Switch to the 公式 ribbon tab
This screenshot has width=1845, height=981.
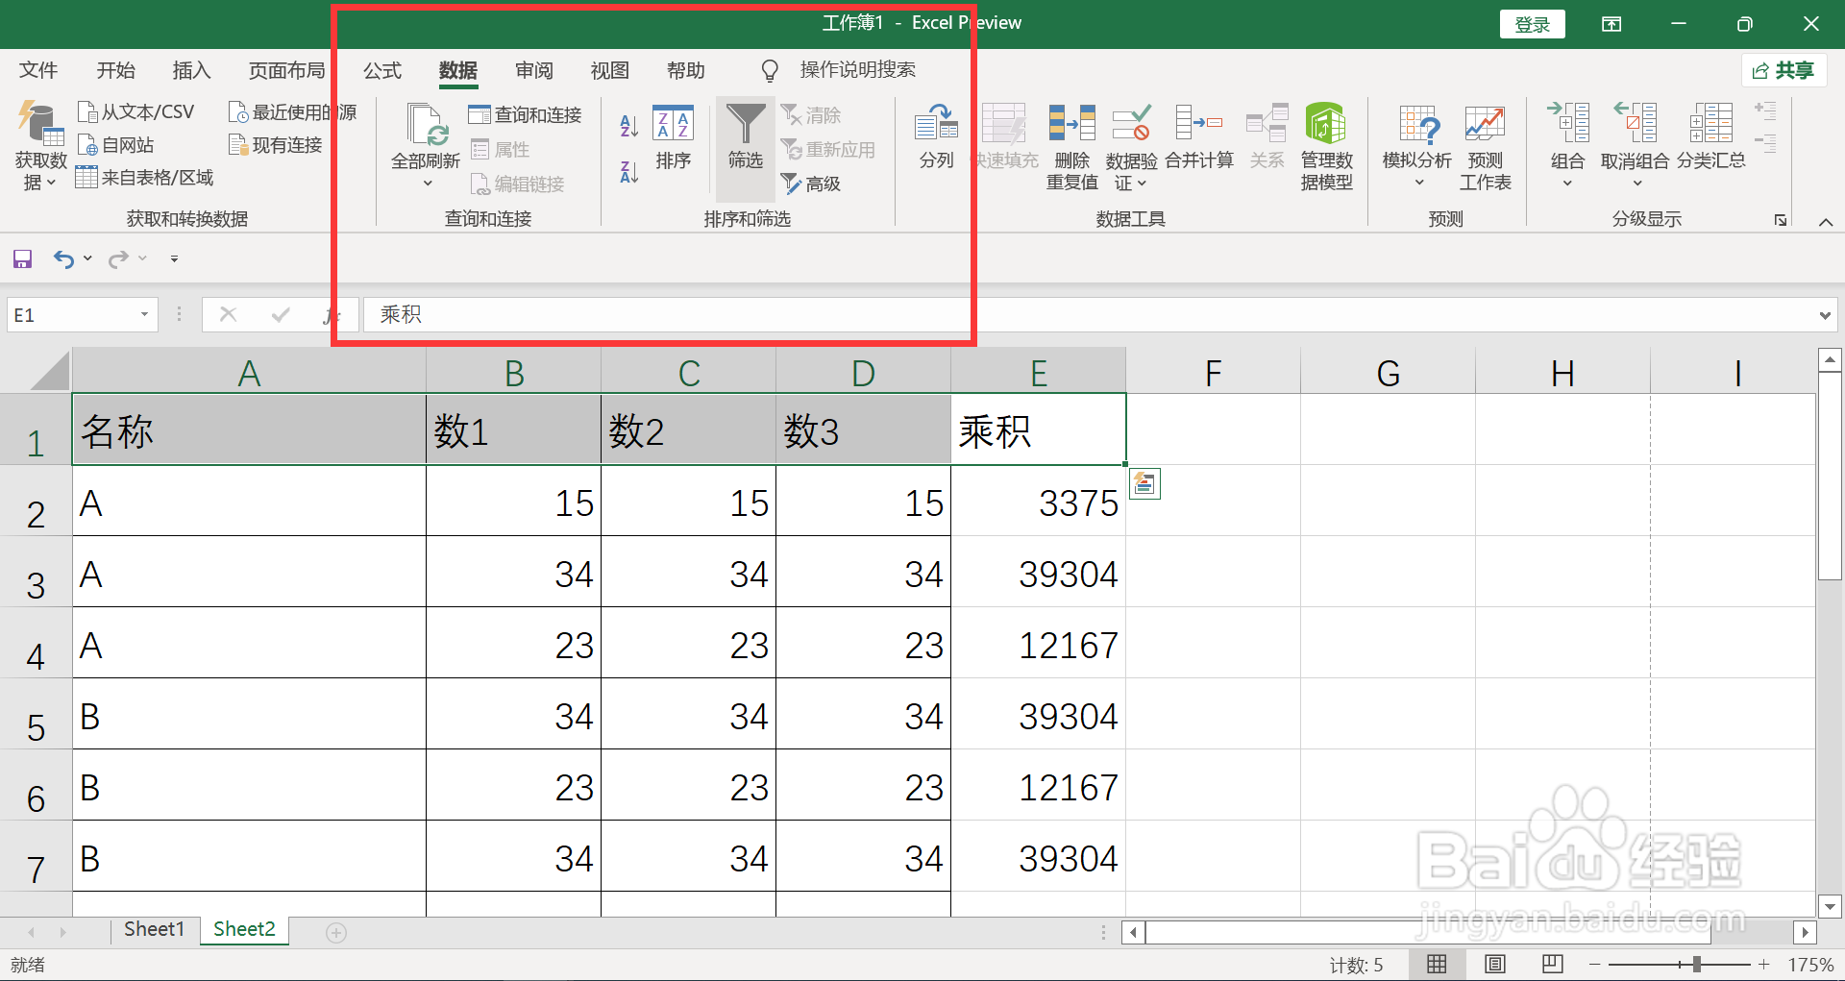(381, 70)
